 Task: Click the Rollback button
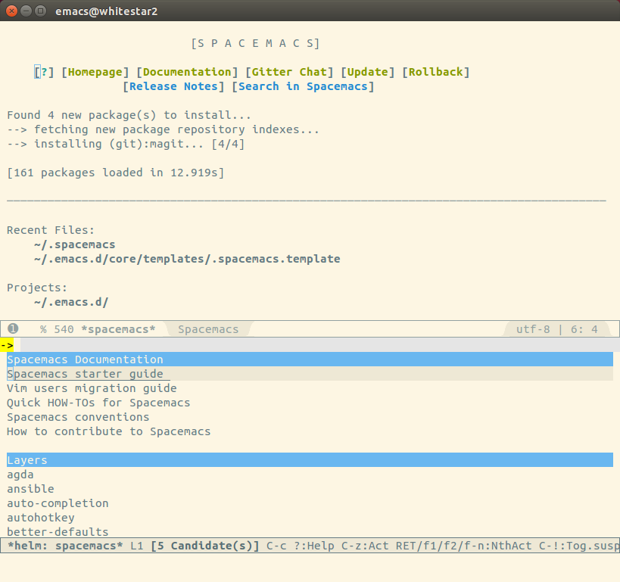tap(436, 72)
